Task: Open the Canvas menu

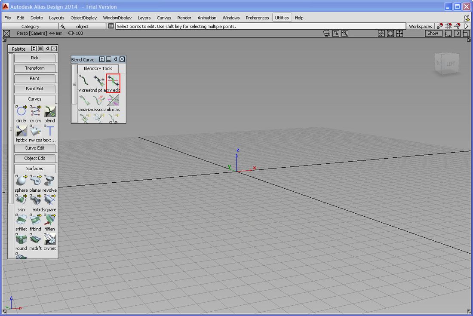Action: point(164,18)
